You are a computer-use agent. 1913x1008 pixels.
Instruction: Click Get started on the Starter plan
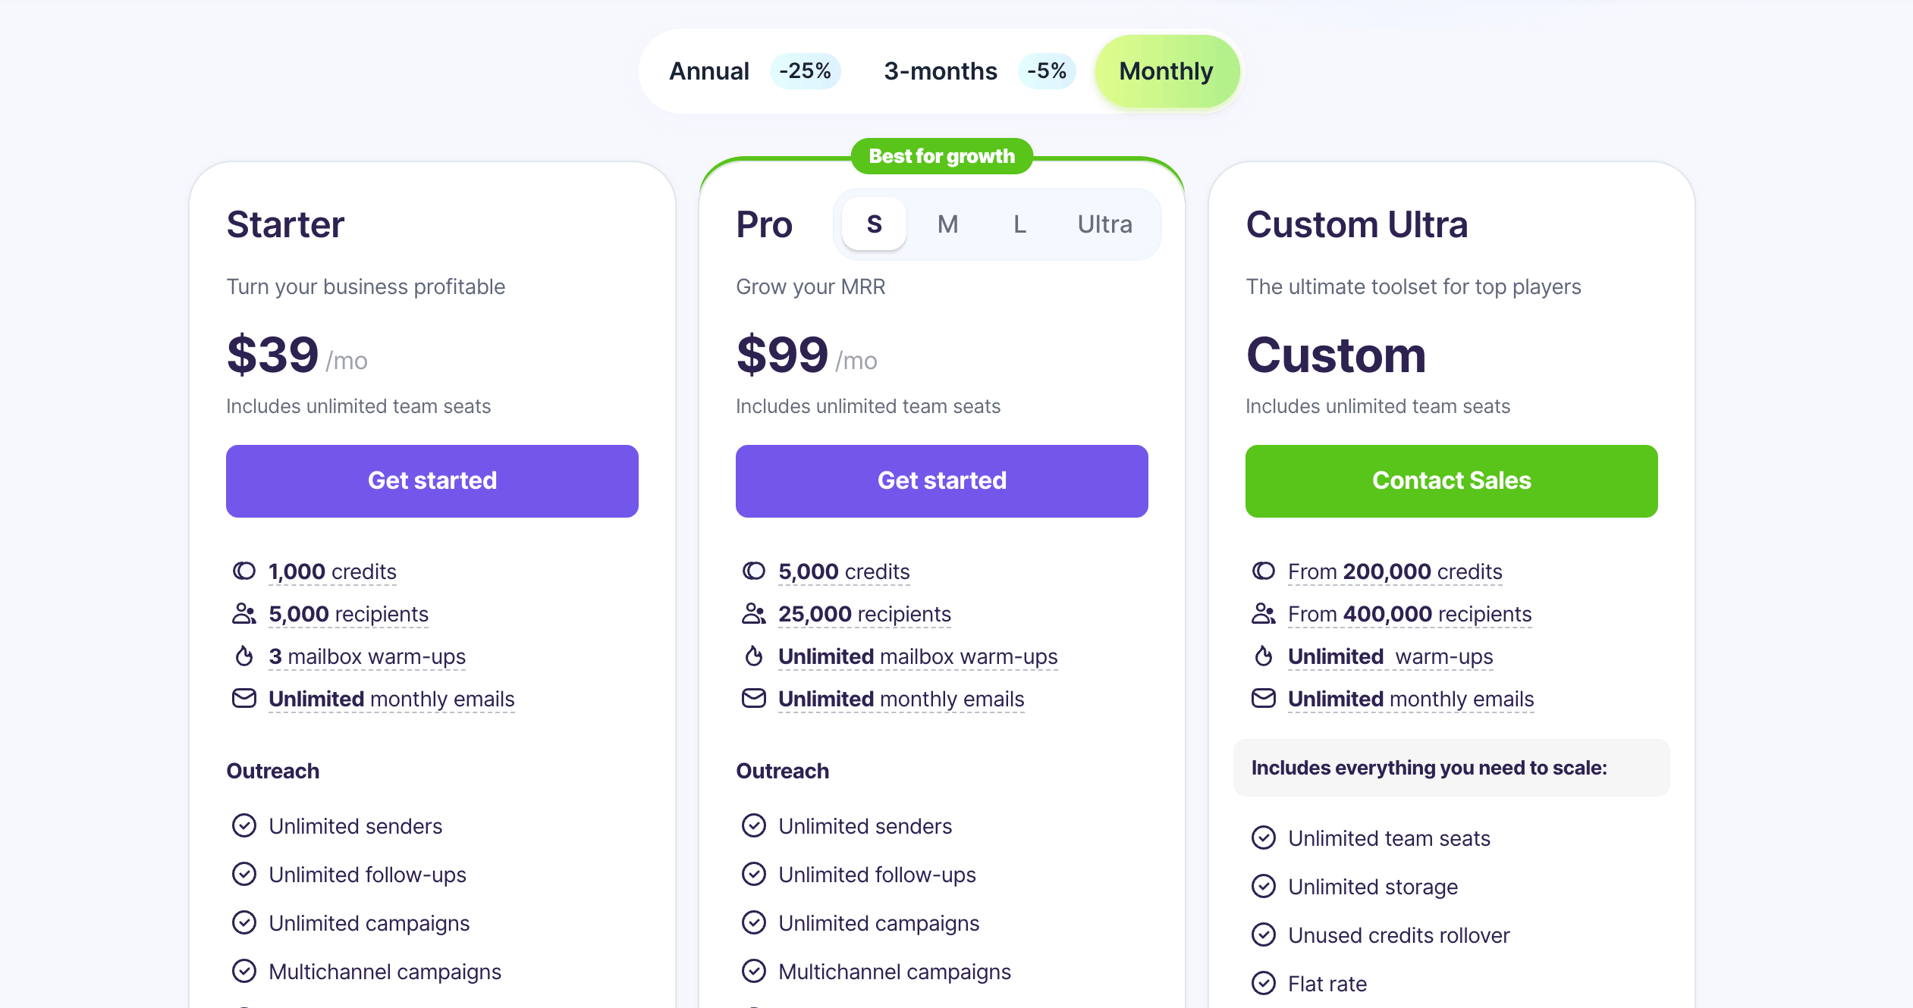click(x=432, y=481)
